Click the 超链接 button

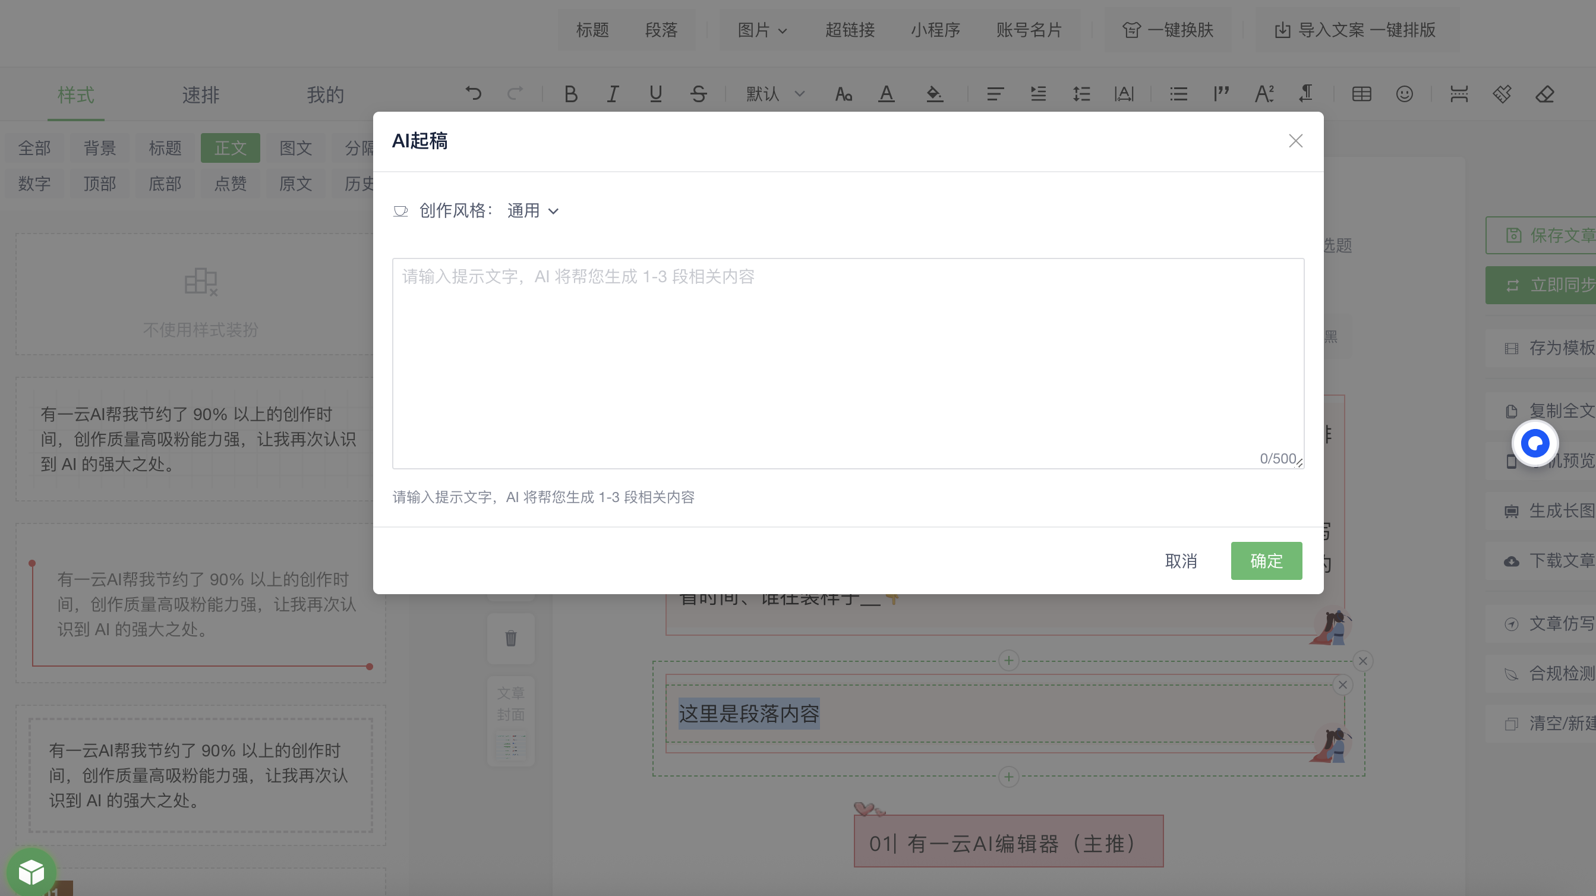[850, 30]
